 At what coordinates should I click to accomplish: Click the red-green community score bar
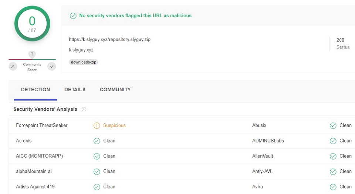(x=32, y=60)
